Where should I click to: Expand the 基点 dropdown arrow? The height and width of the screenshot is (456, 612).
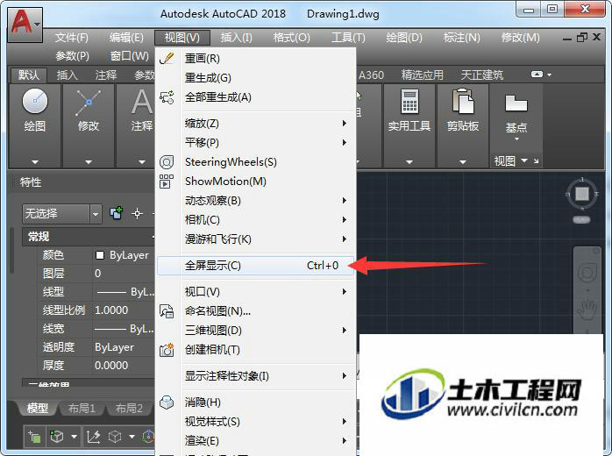[516, 139]
